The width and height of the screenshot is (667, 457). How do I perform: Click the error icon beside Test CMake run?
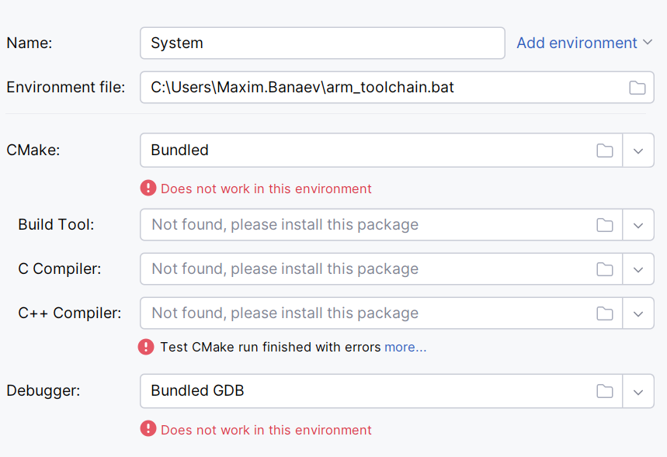146,347
